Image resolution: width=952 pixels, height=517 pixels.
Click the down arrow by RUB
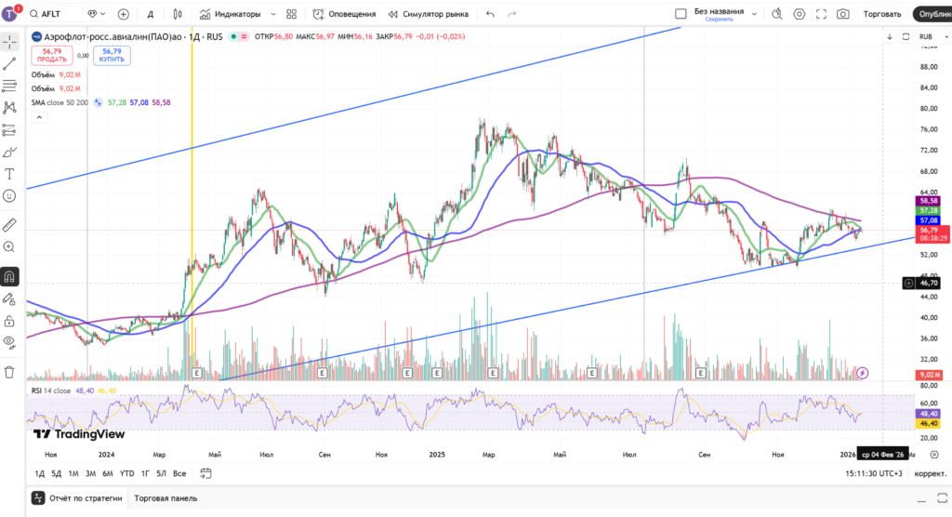coord(890,37)
